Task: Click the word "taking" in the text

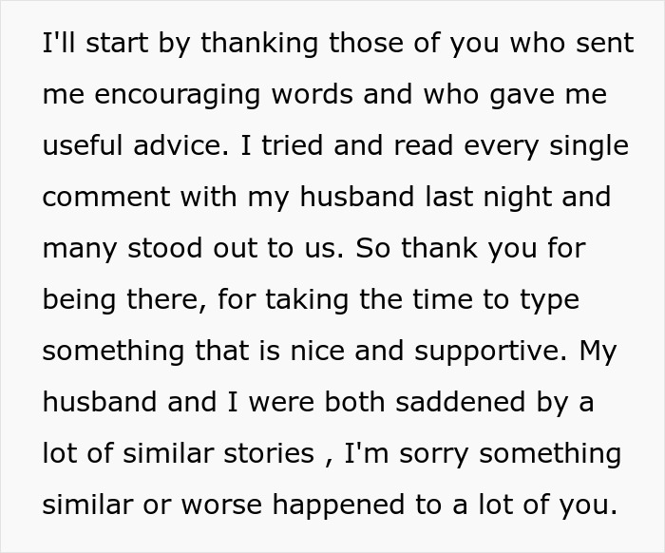Action: [x=307, y=300]
